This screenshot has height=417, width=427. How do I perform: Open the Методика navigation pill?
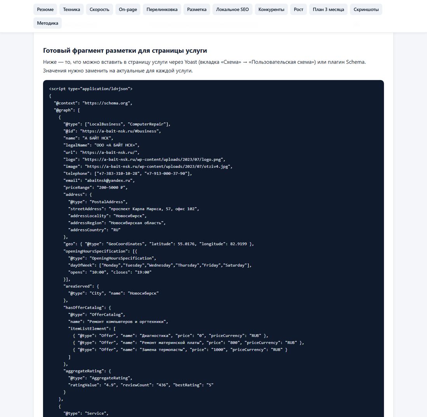coord(48,23)
